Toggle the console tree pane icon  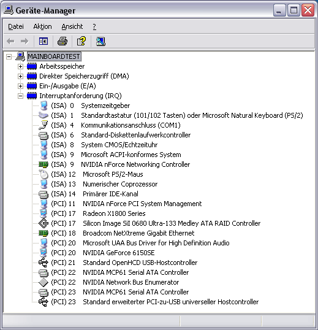(44, 41)
